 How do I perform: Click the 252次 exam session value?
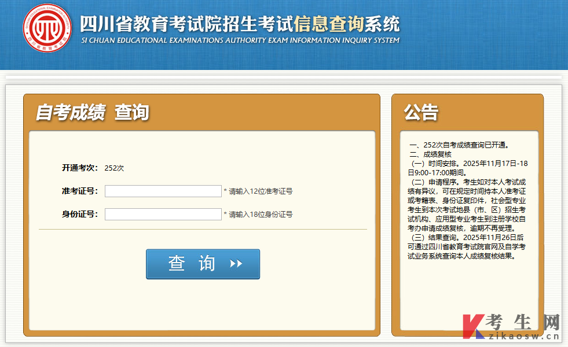[114, 168]
